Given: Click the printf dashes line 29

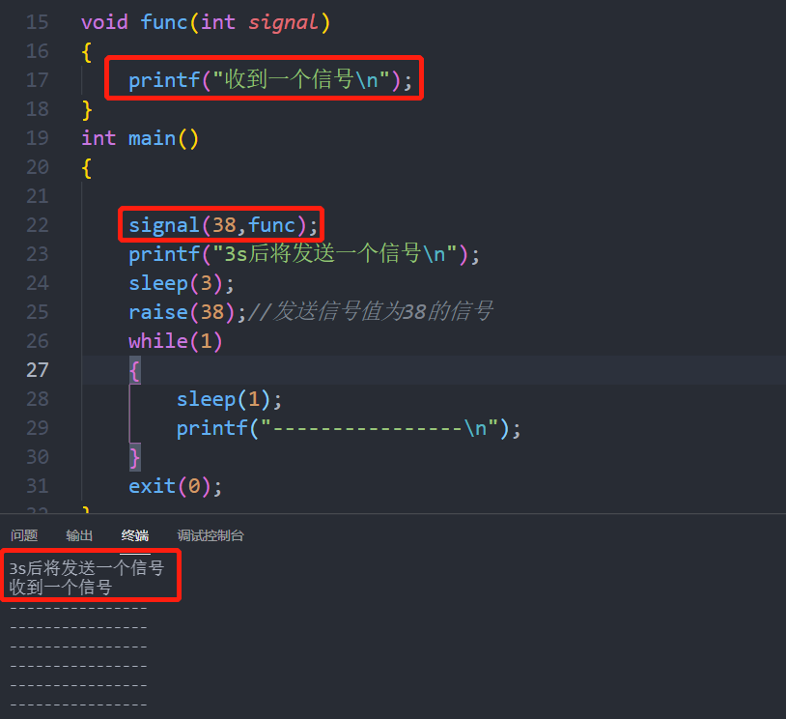Looking at the screenshot, I should pyautogui.click(x=349, y=428).
